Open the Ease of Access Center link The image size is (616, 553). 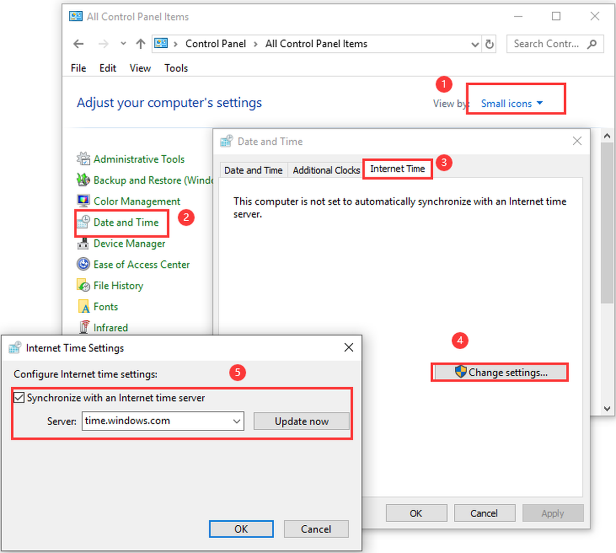(x=142, y=264)
